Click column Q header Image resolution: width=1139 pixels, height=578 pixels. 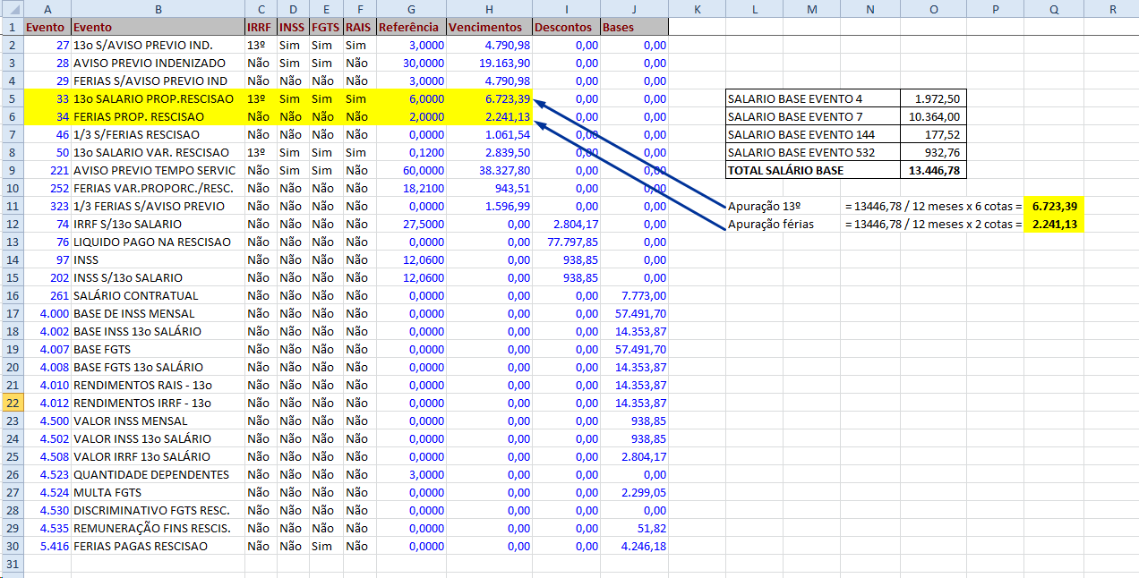point(1054,9)
